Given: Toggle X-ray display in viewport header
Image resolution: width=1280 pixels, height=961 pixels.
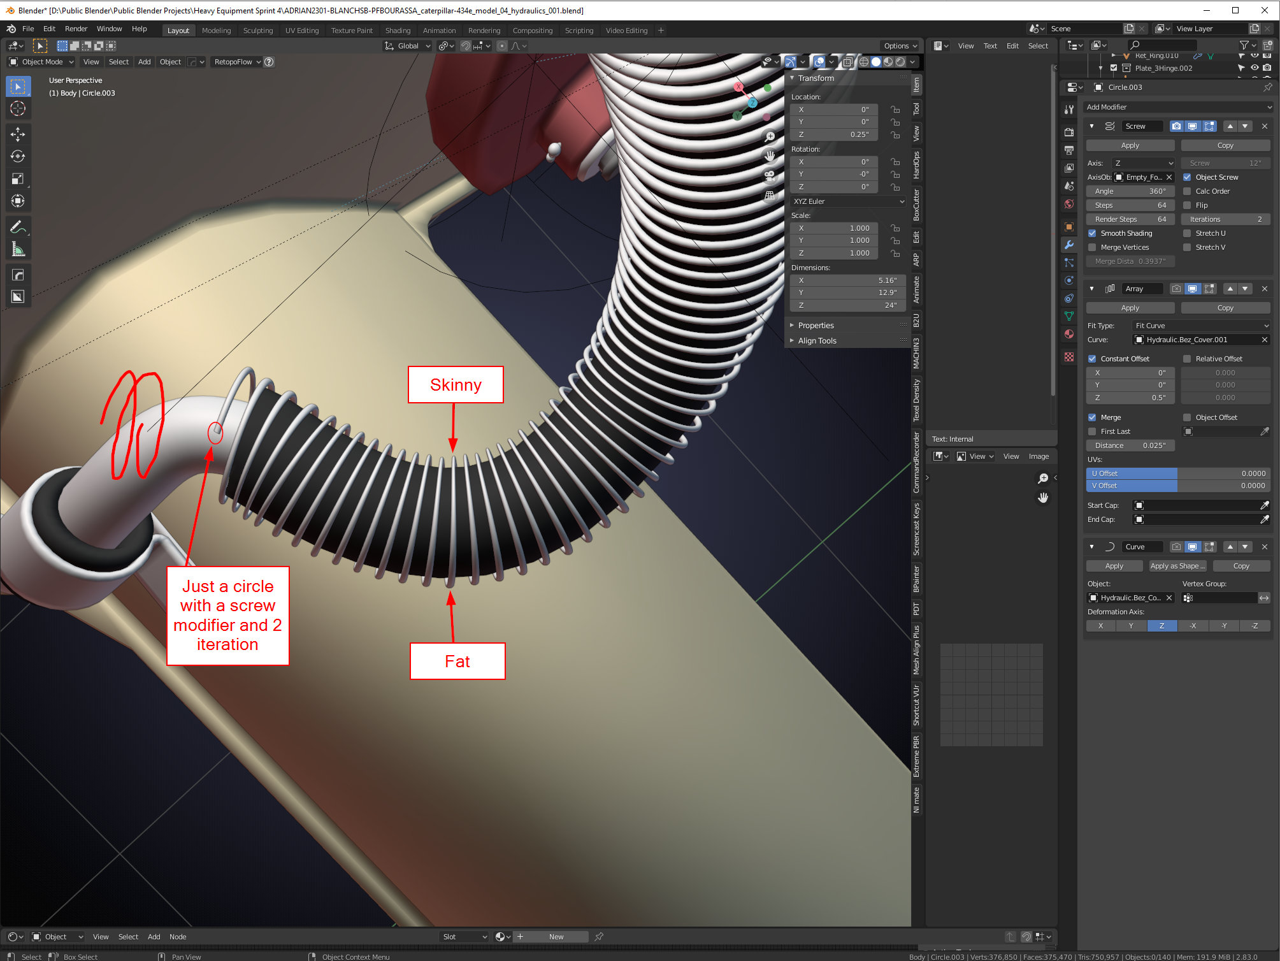Looking at the screenshot, I should coord(847,62).
